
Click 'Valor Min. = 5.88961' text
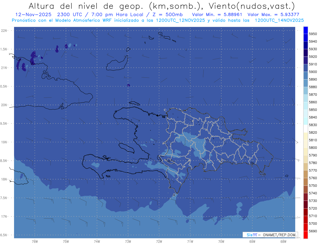pyautogui.click(x=218, y=14)
